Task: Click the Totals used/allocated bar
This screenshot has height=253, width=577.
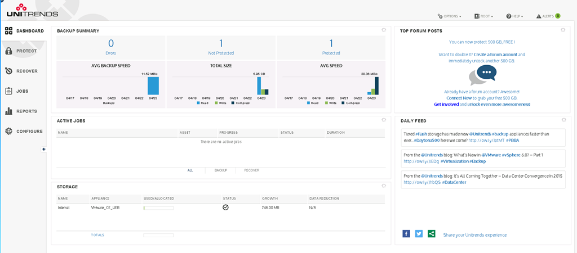Action: pyautogui.click(x=158, y=235)
